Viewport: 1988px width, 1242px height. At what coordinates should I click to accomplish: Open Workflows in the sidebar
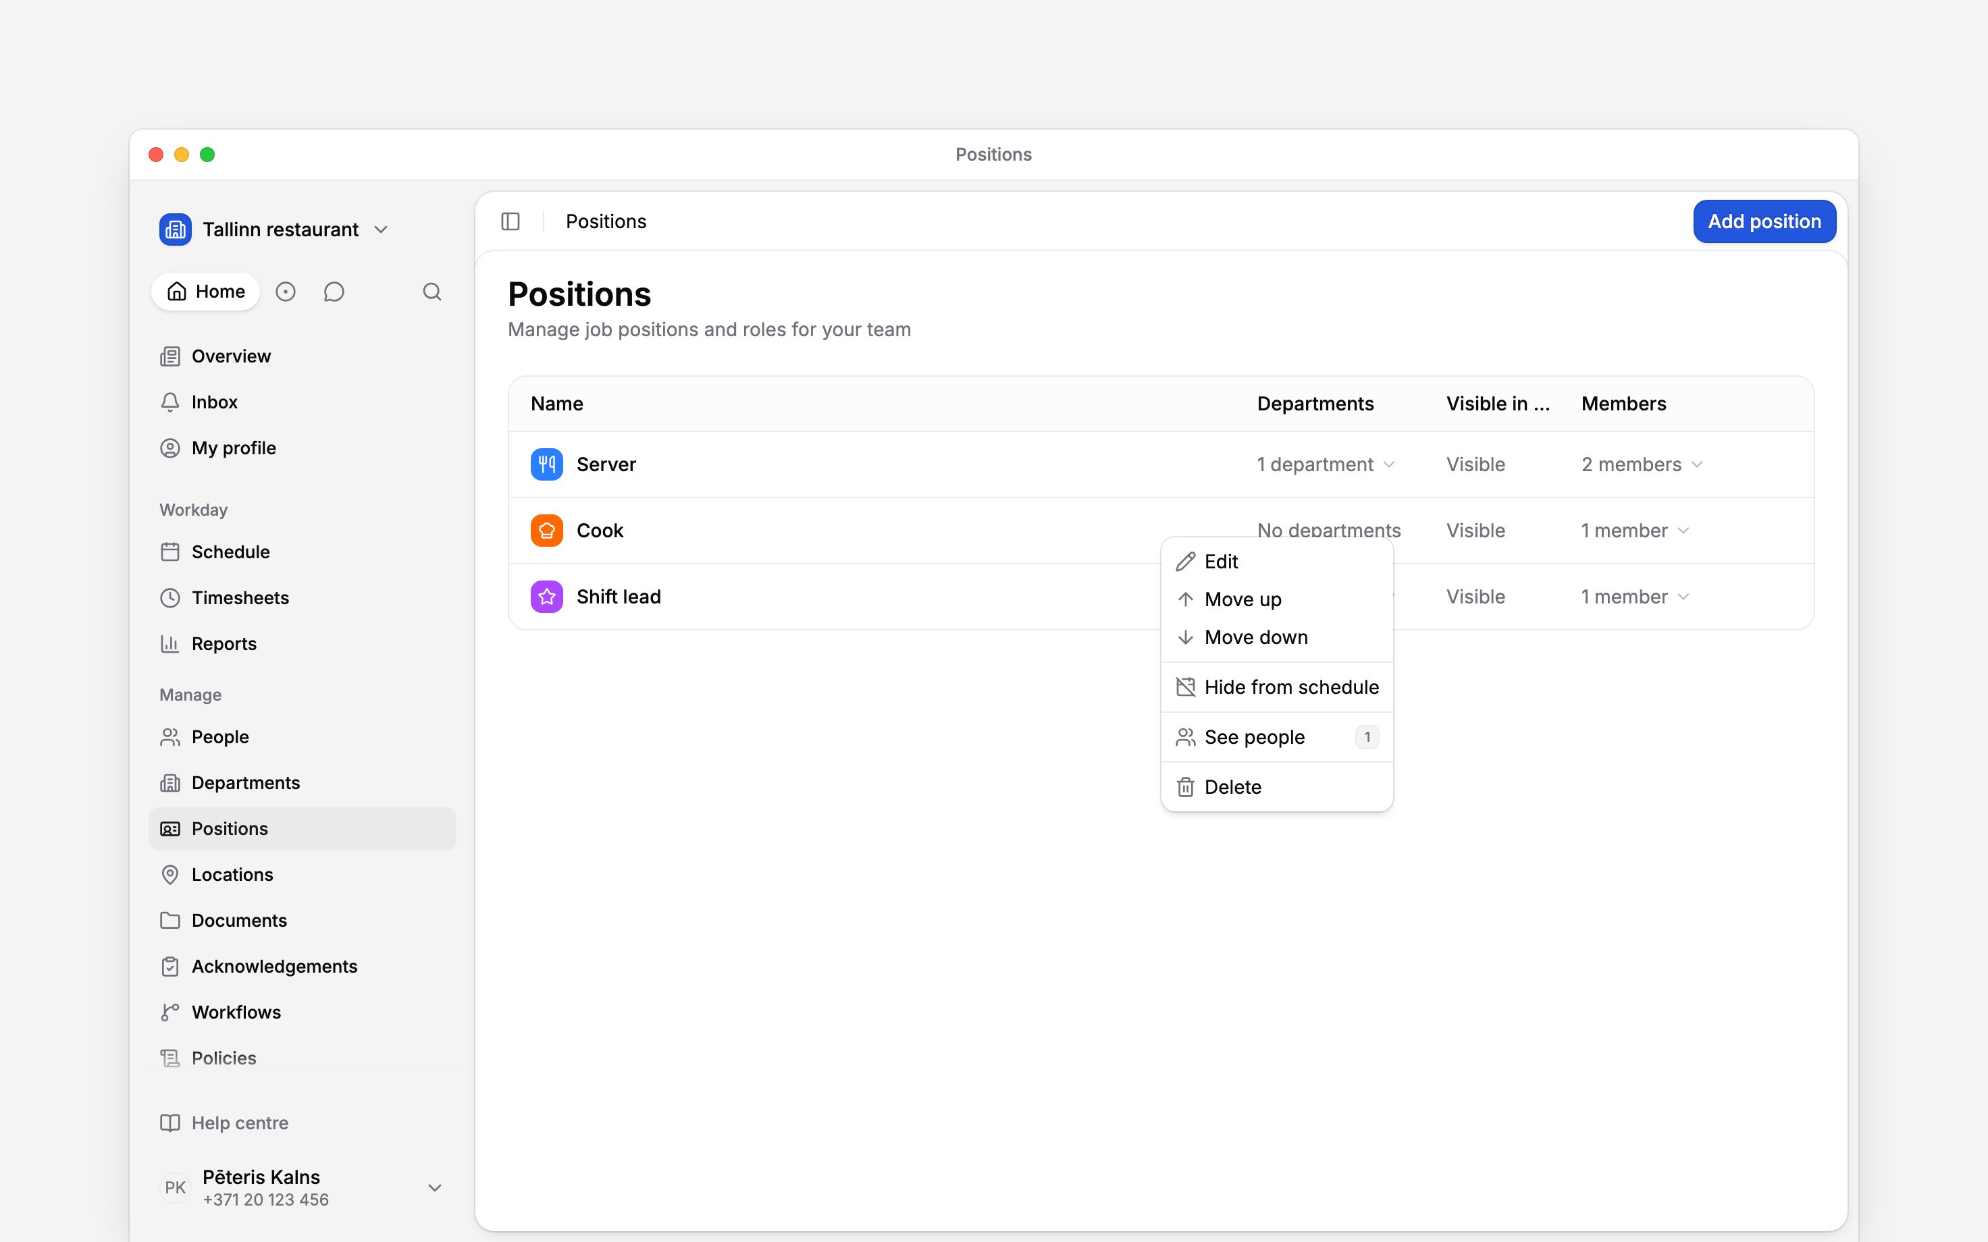pos(303,1013)
